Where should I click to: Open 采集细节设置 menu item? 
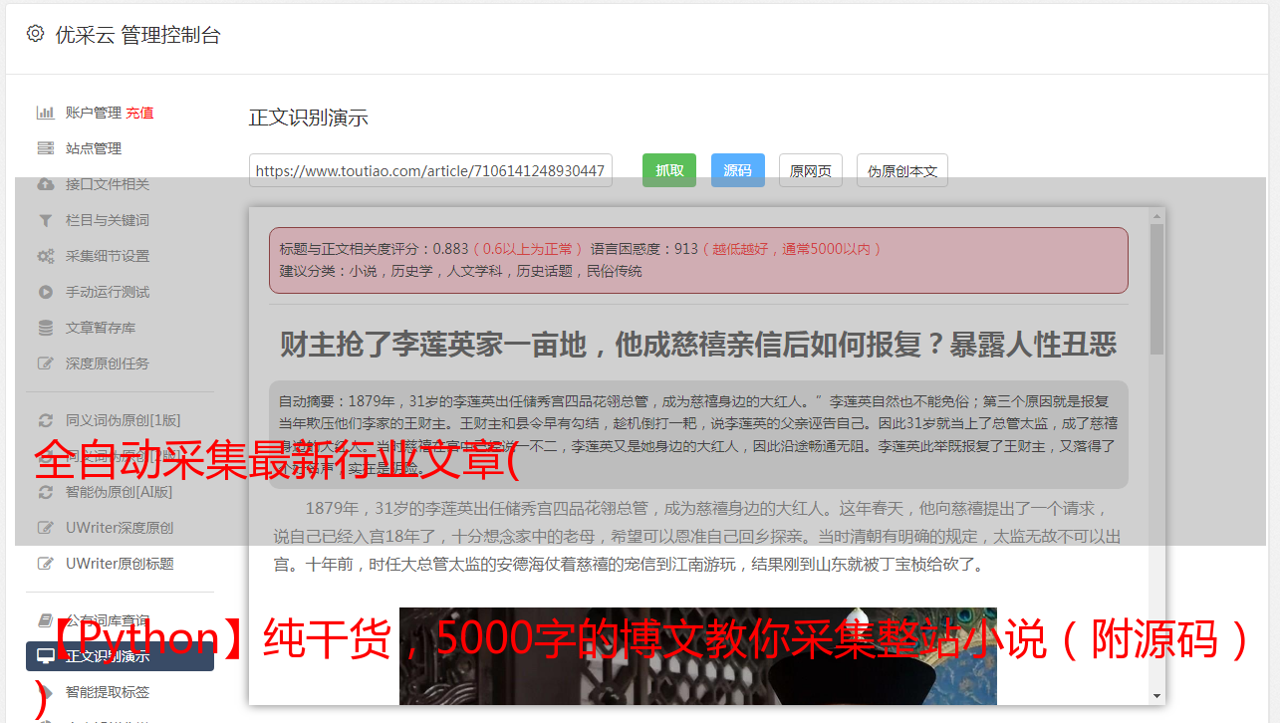click(108, 256)
